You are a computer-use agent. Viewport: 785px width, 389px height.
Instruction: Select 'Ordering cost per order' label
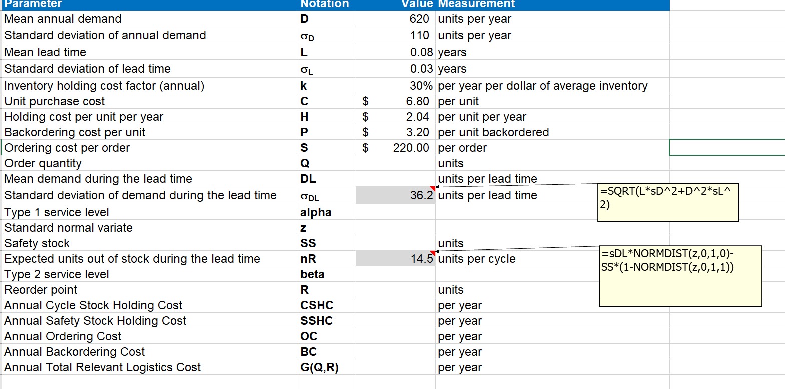pyautogui.click(x=67, y=148)
